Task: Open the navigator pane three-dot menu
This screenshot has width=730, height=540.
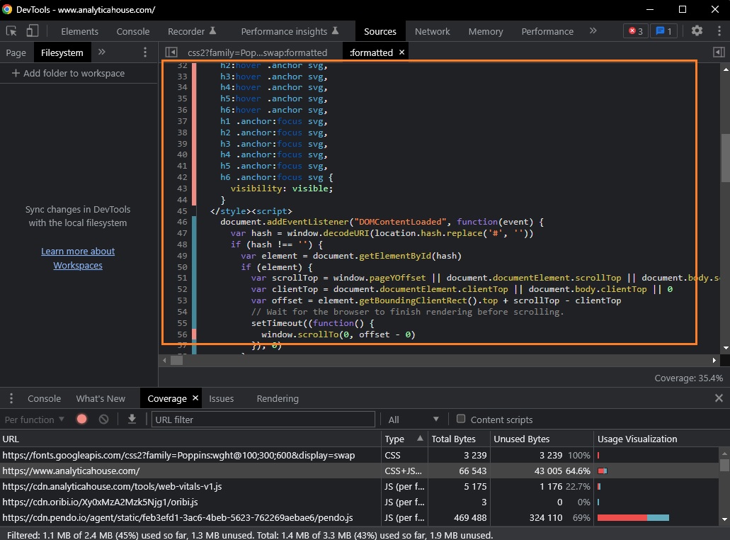Action: [145, 52]
